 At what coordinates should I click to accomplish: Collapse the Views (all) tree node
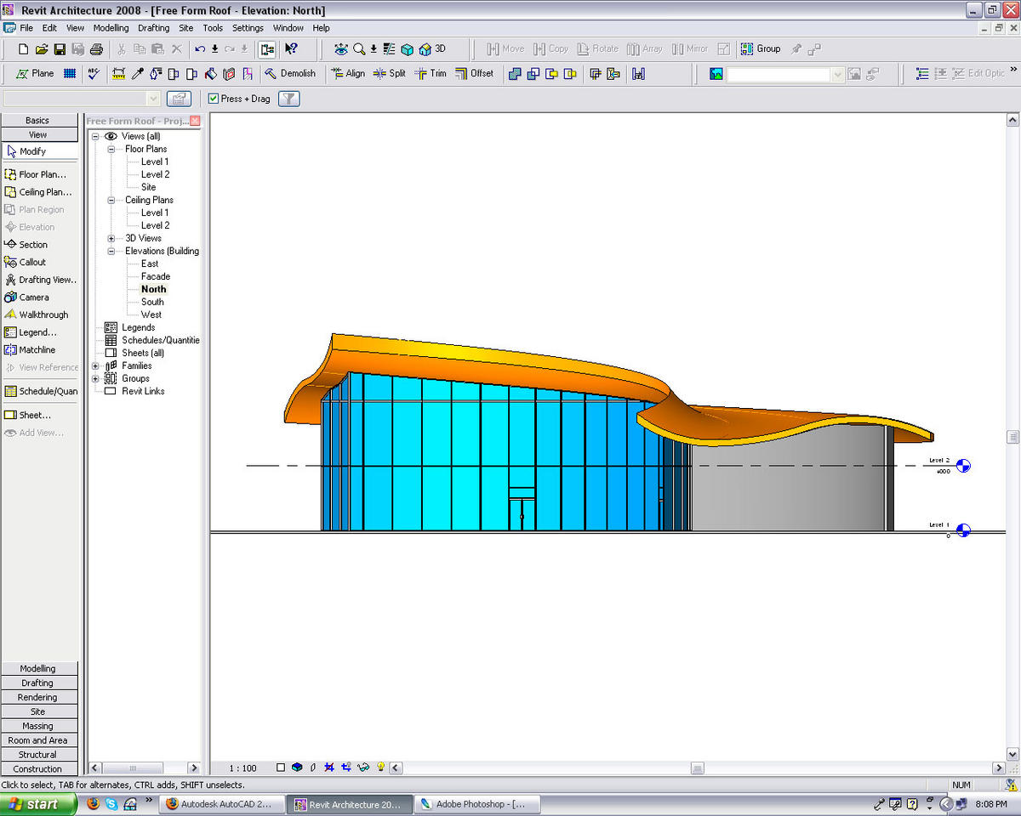point(95,136)
